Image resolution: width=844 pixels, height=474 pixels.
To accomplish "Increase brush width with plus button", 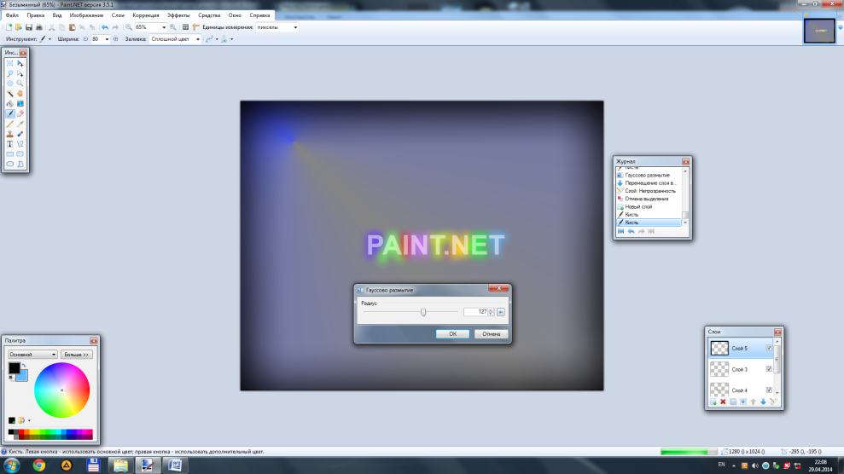I will point(116,39).
